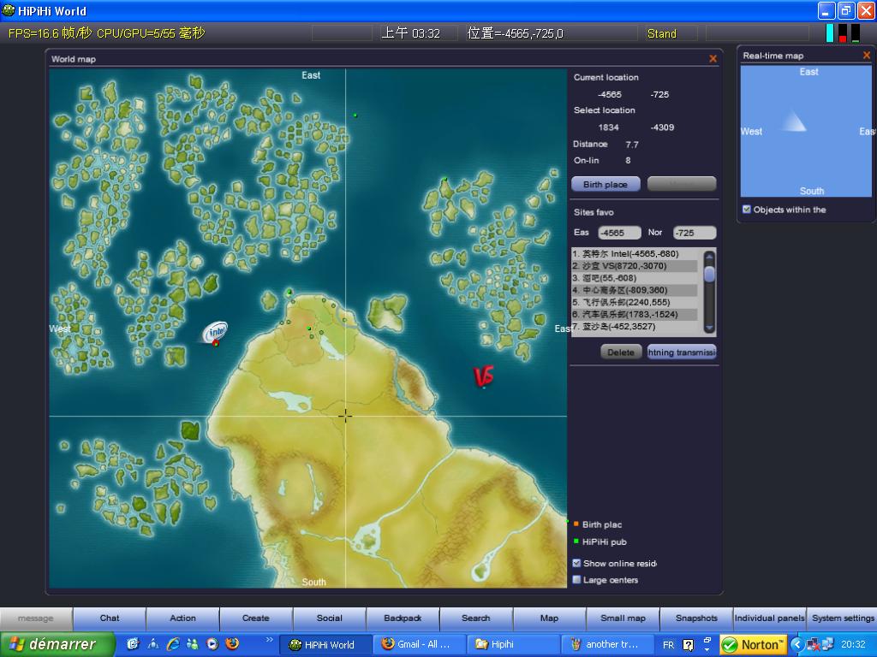
Task: Select favorite entry 7 (-452,3527)
Action: [x=635, y=326]
